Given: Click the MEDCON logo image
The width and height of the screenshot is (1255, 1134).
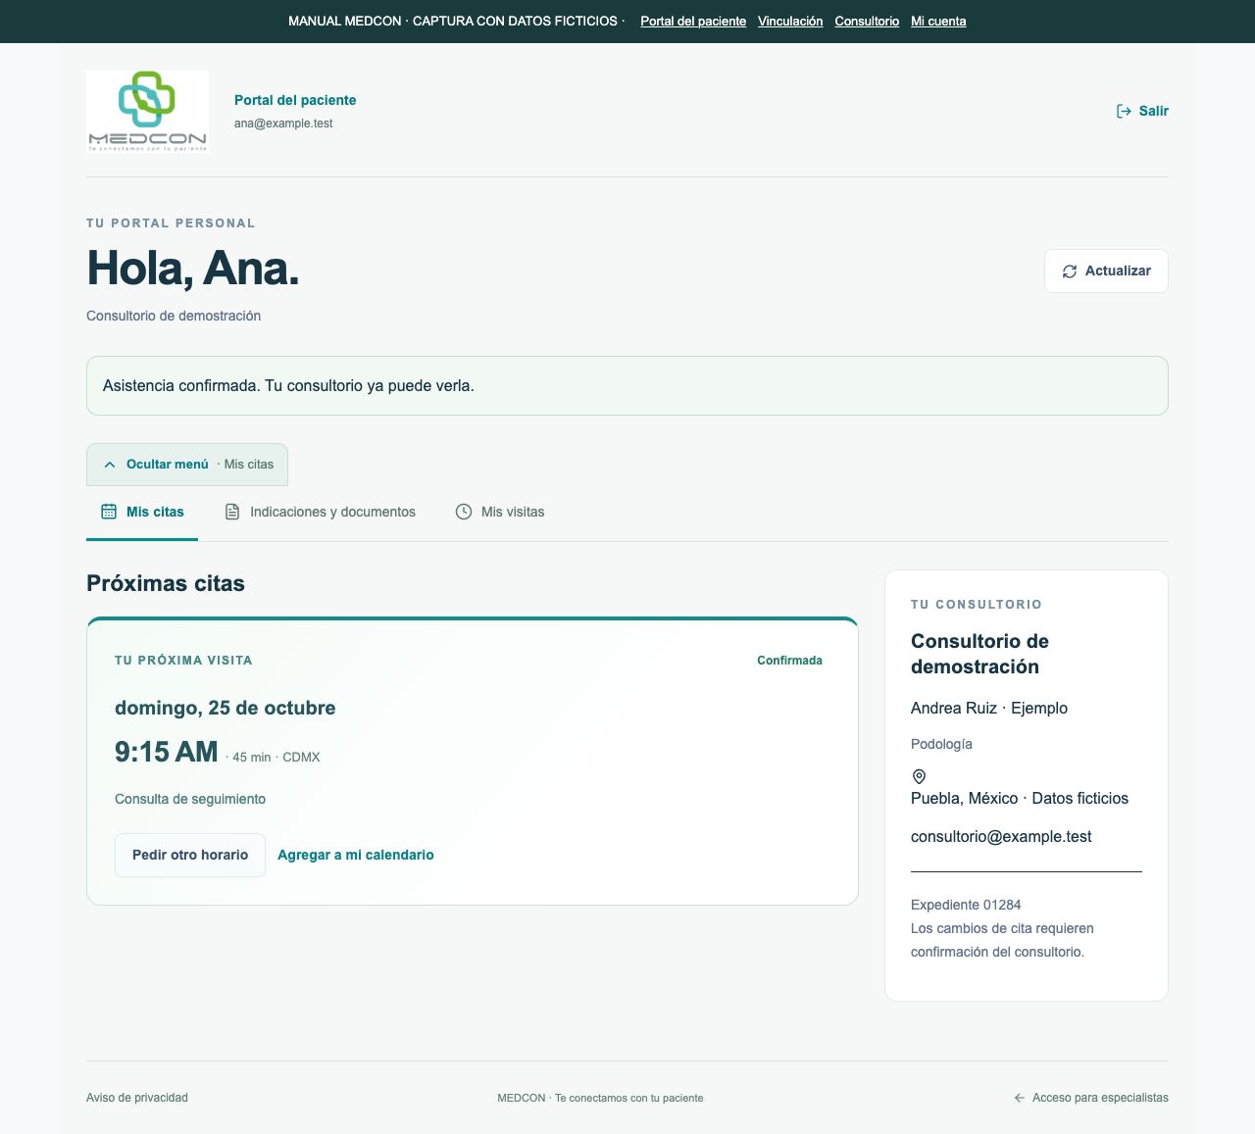Looking at the screenshot, I should tap(147, 112).
